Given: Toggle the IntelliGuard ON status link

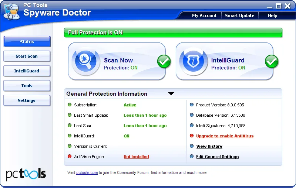Looking at the screenshot, I should (127, 136).
